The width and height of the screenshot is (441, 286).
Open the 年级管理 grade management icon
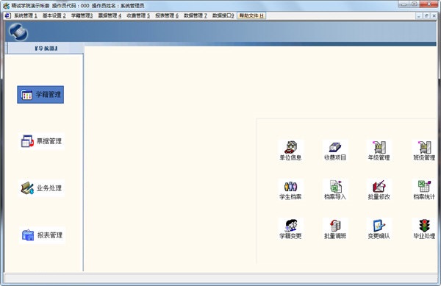[x=379, y=151]
